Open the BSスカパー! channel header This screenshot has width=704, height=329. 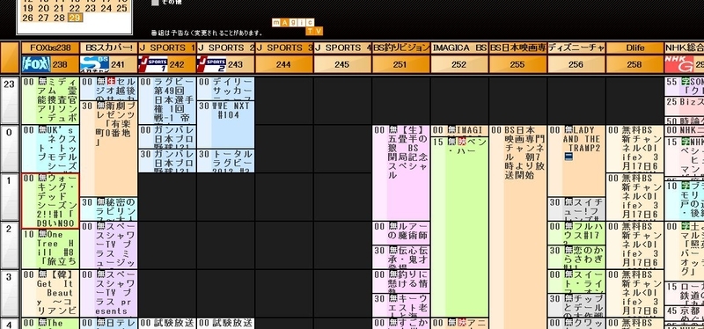(x=108, y=48)
